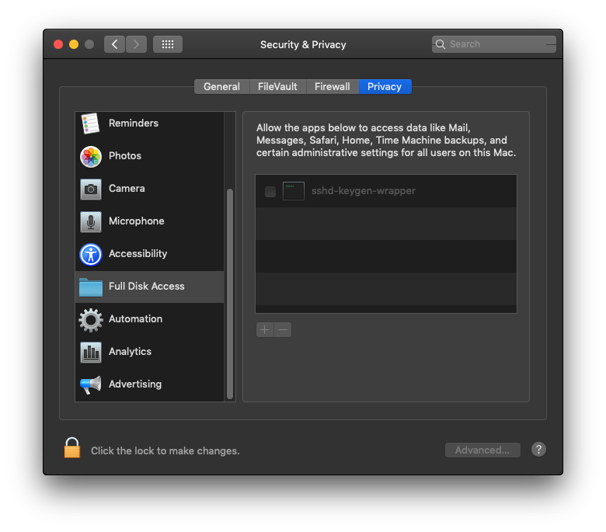Switch to the Firewall tab
This screenshot has width=606, height=532.
click(x=332, y=87)
